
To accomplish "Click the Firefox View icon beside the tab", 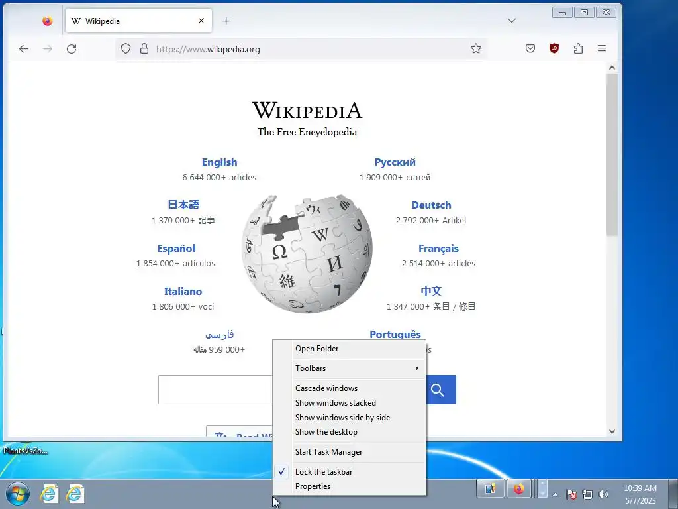I will [48, 21].
